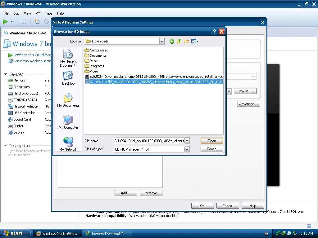
Task: Open the Edit menu
Action: click(x=16, y=13)
